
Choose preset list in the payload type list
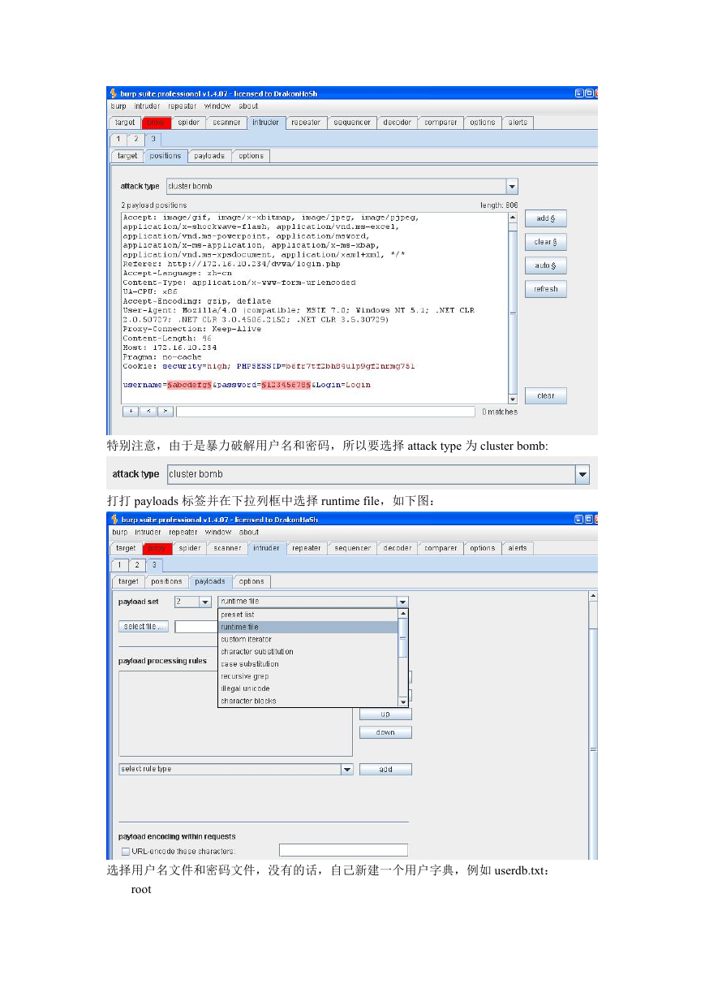point(307,615)
